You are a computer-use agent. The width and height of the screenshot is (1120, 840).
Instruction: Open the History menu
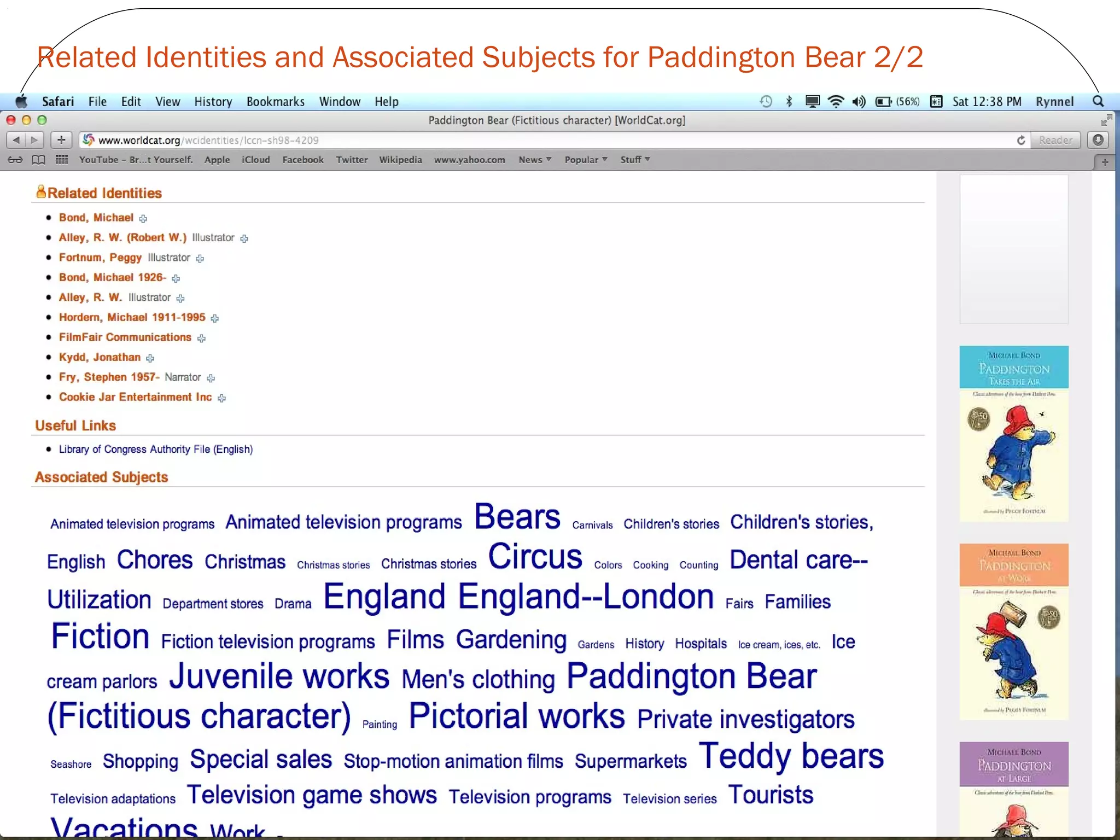click(213, 102)
